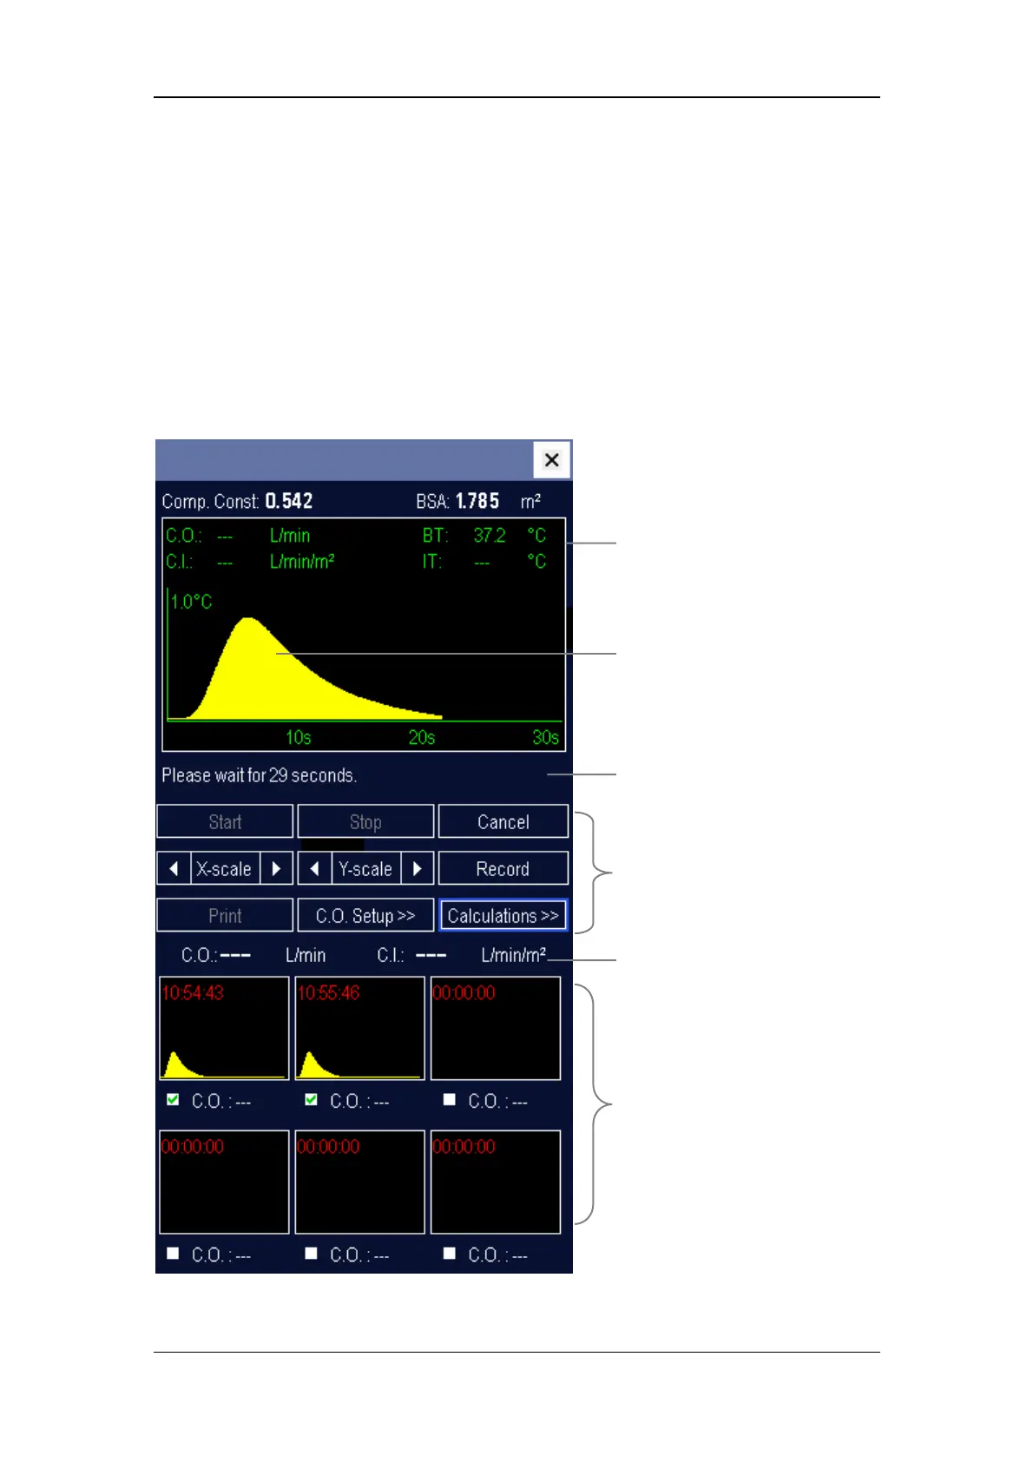Click the BSA value 1.785
The width and height of the screenshot is (1033, 1462).
click(477, 501)
